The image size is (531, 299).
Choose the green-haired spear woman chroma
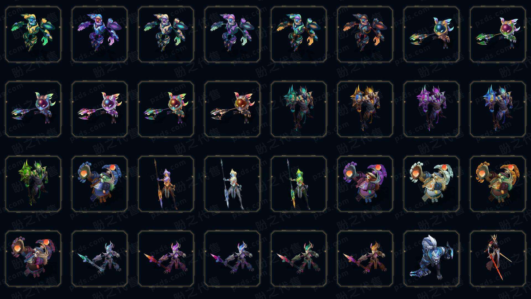point(299,184)
